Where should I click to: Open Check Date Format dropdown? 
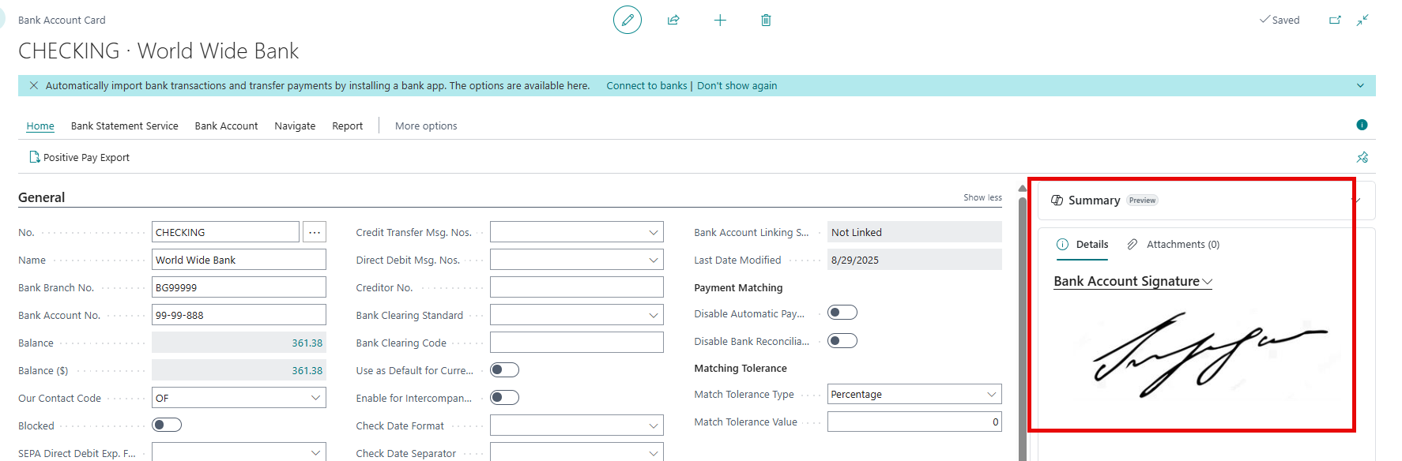[654, 425]
